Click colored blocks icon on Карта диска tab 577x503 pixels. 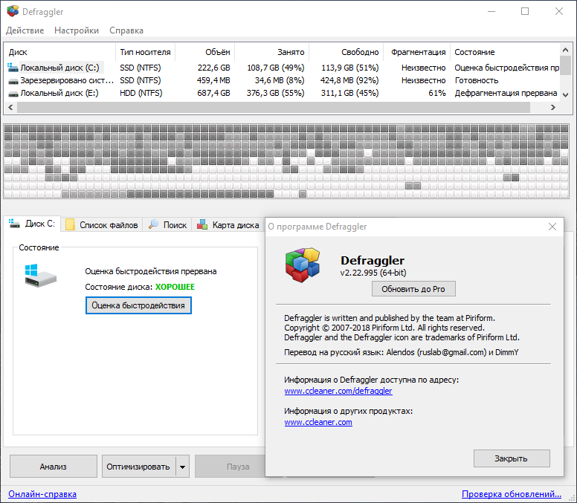[x=202, y=224]
